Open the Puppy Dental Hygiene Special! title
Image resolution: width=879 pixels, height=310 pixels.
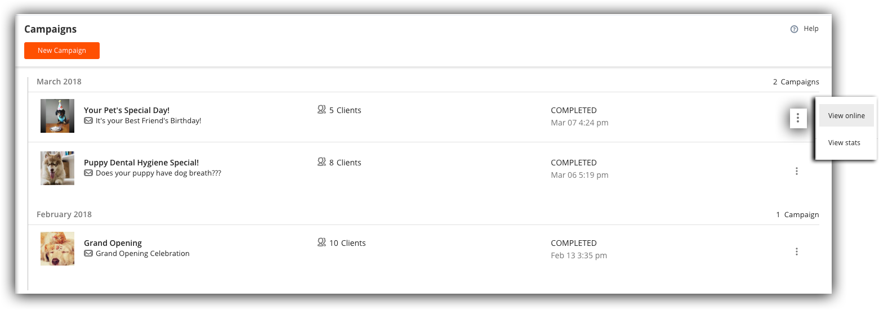tap(141, 163)
